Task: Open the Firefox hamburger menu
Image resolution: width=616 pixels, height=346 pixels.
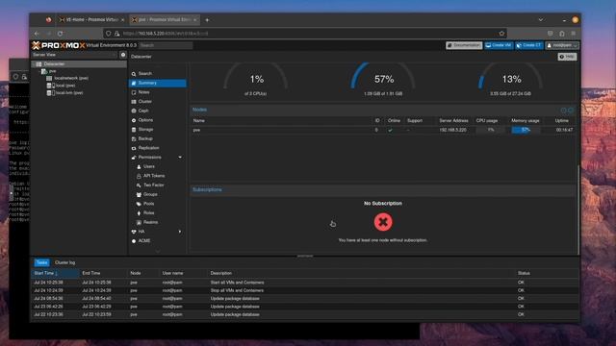Action: pyautogui.click(x=574, y=34)
